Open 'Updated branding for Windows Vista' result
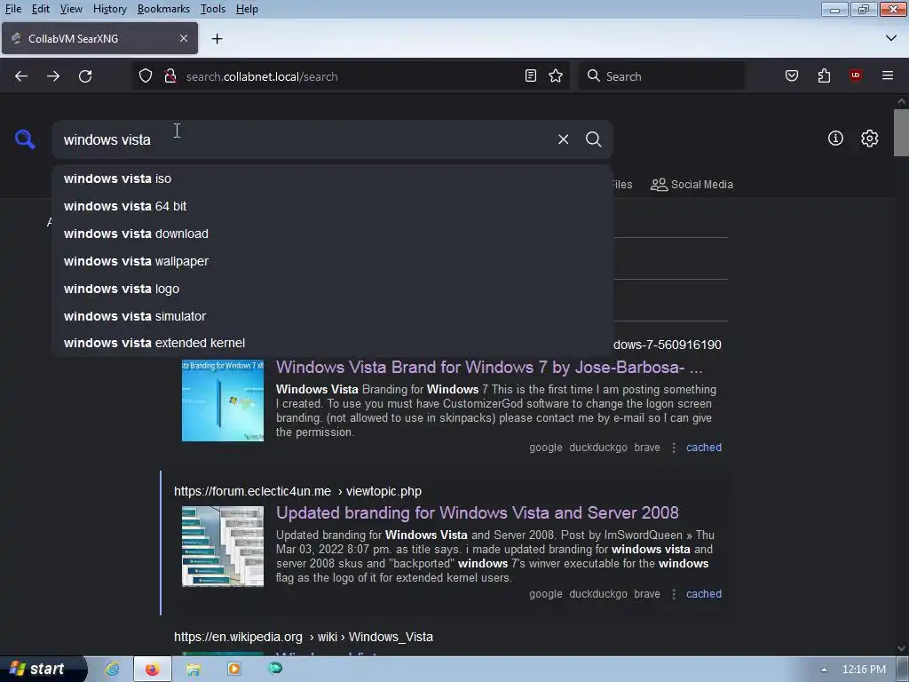Image resolution: width=909 pixels, height=682 pixels. pos(477,512)
